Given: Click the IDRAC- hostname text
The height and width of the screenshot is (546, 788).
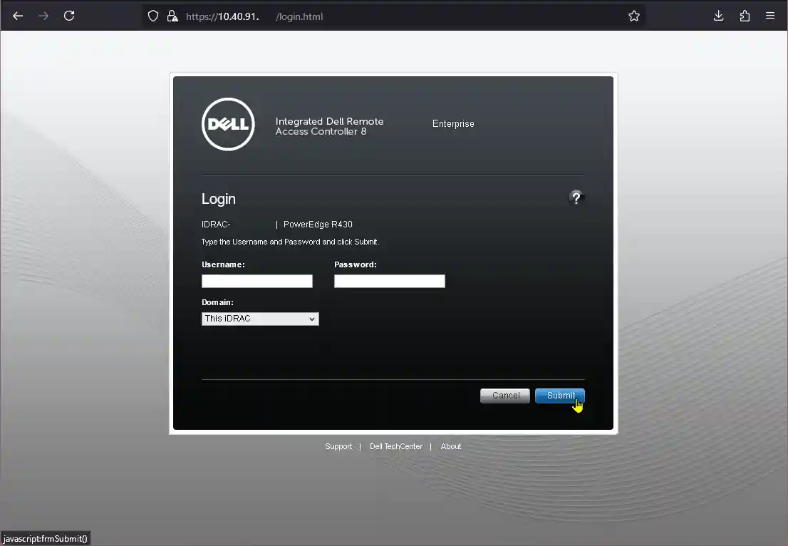Looking at the screenshot, I should tap(216, 225).
